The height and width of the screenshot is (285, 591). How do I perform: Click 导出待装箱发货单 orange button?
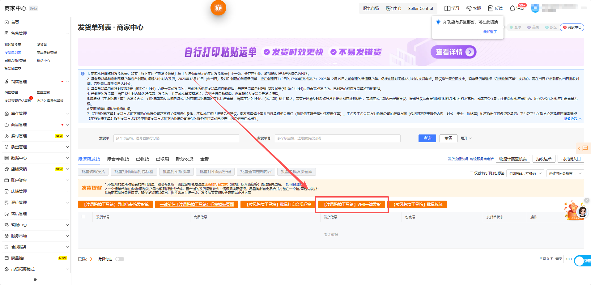click(x=115, y=205)
